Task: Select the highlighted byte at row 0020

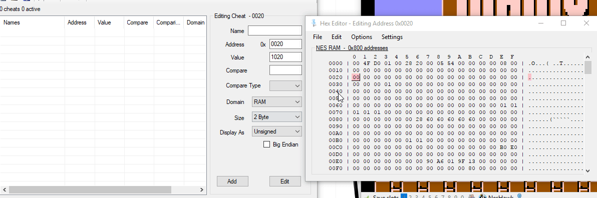Action: tap(356, 77)
